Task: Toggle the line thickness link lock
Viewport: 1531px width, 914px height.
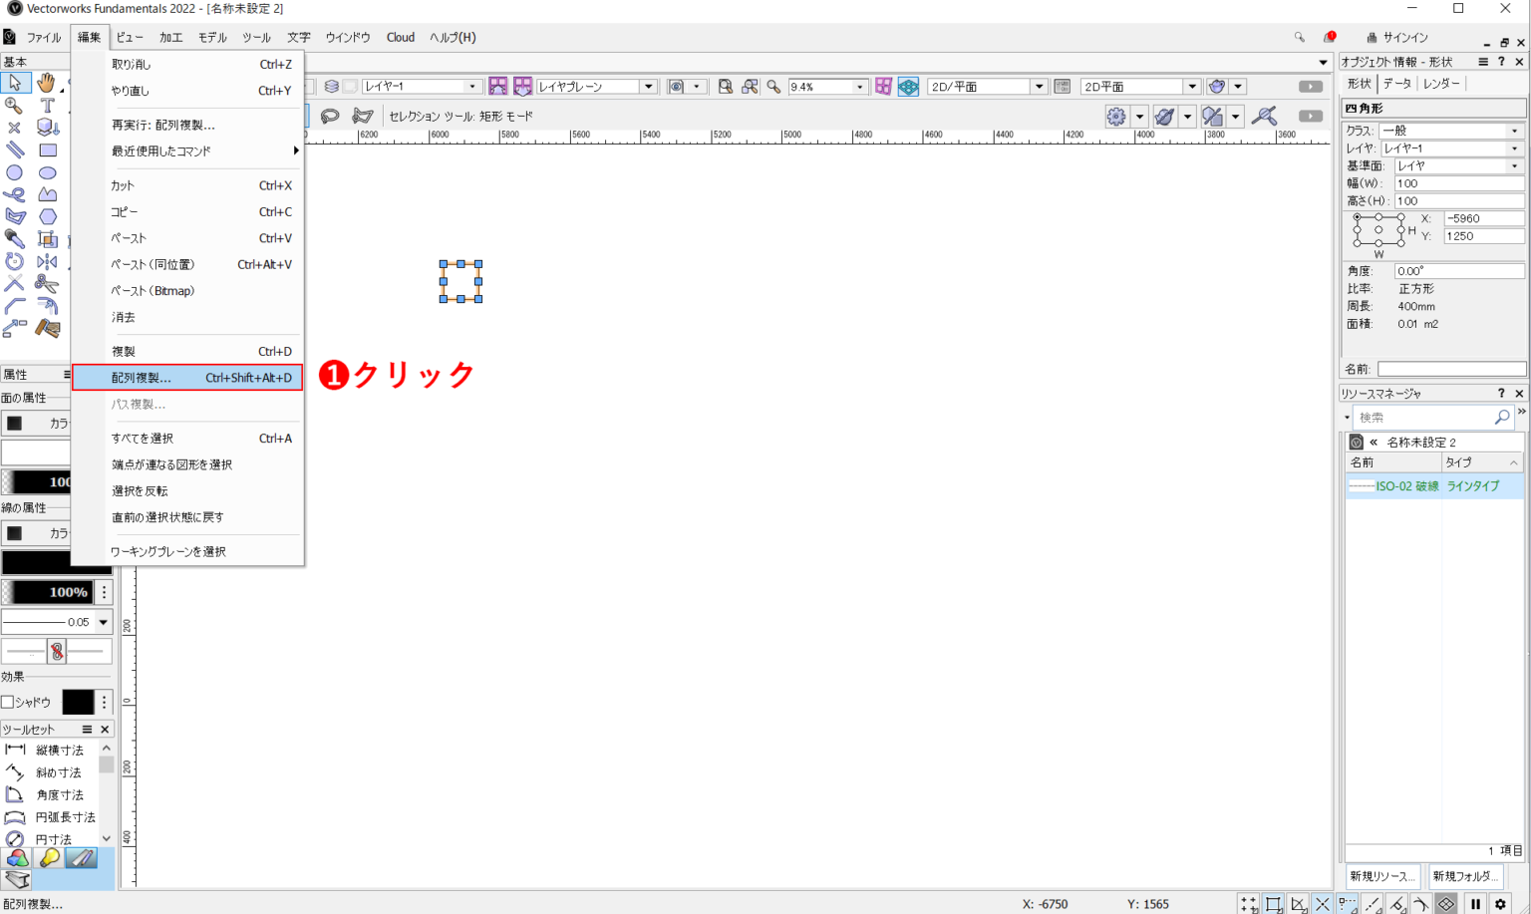Action: click(57, 651)
